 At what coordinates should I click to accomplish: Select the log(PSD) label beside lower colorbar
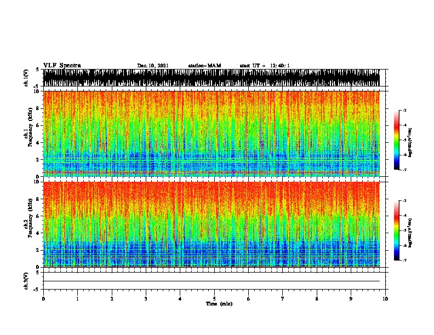click(x=410, y=233)
